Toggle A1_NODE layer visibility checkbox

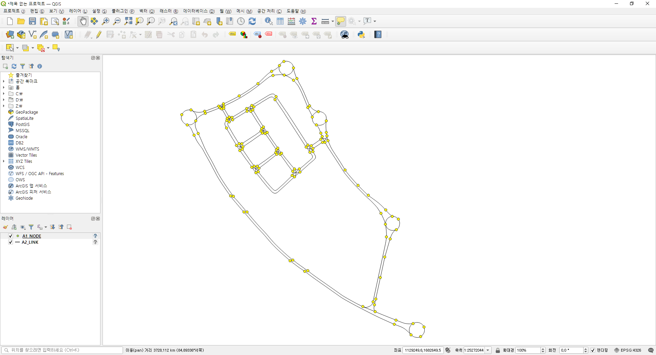(x=11, y=236)
